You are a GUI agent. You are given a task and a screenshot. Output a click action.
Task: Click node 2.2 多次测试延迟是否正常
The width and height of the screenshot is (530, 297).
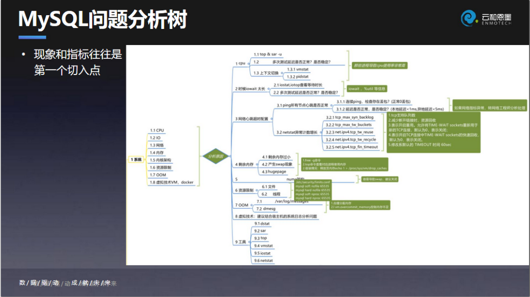[x=306, y=93]
